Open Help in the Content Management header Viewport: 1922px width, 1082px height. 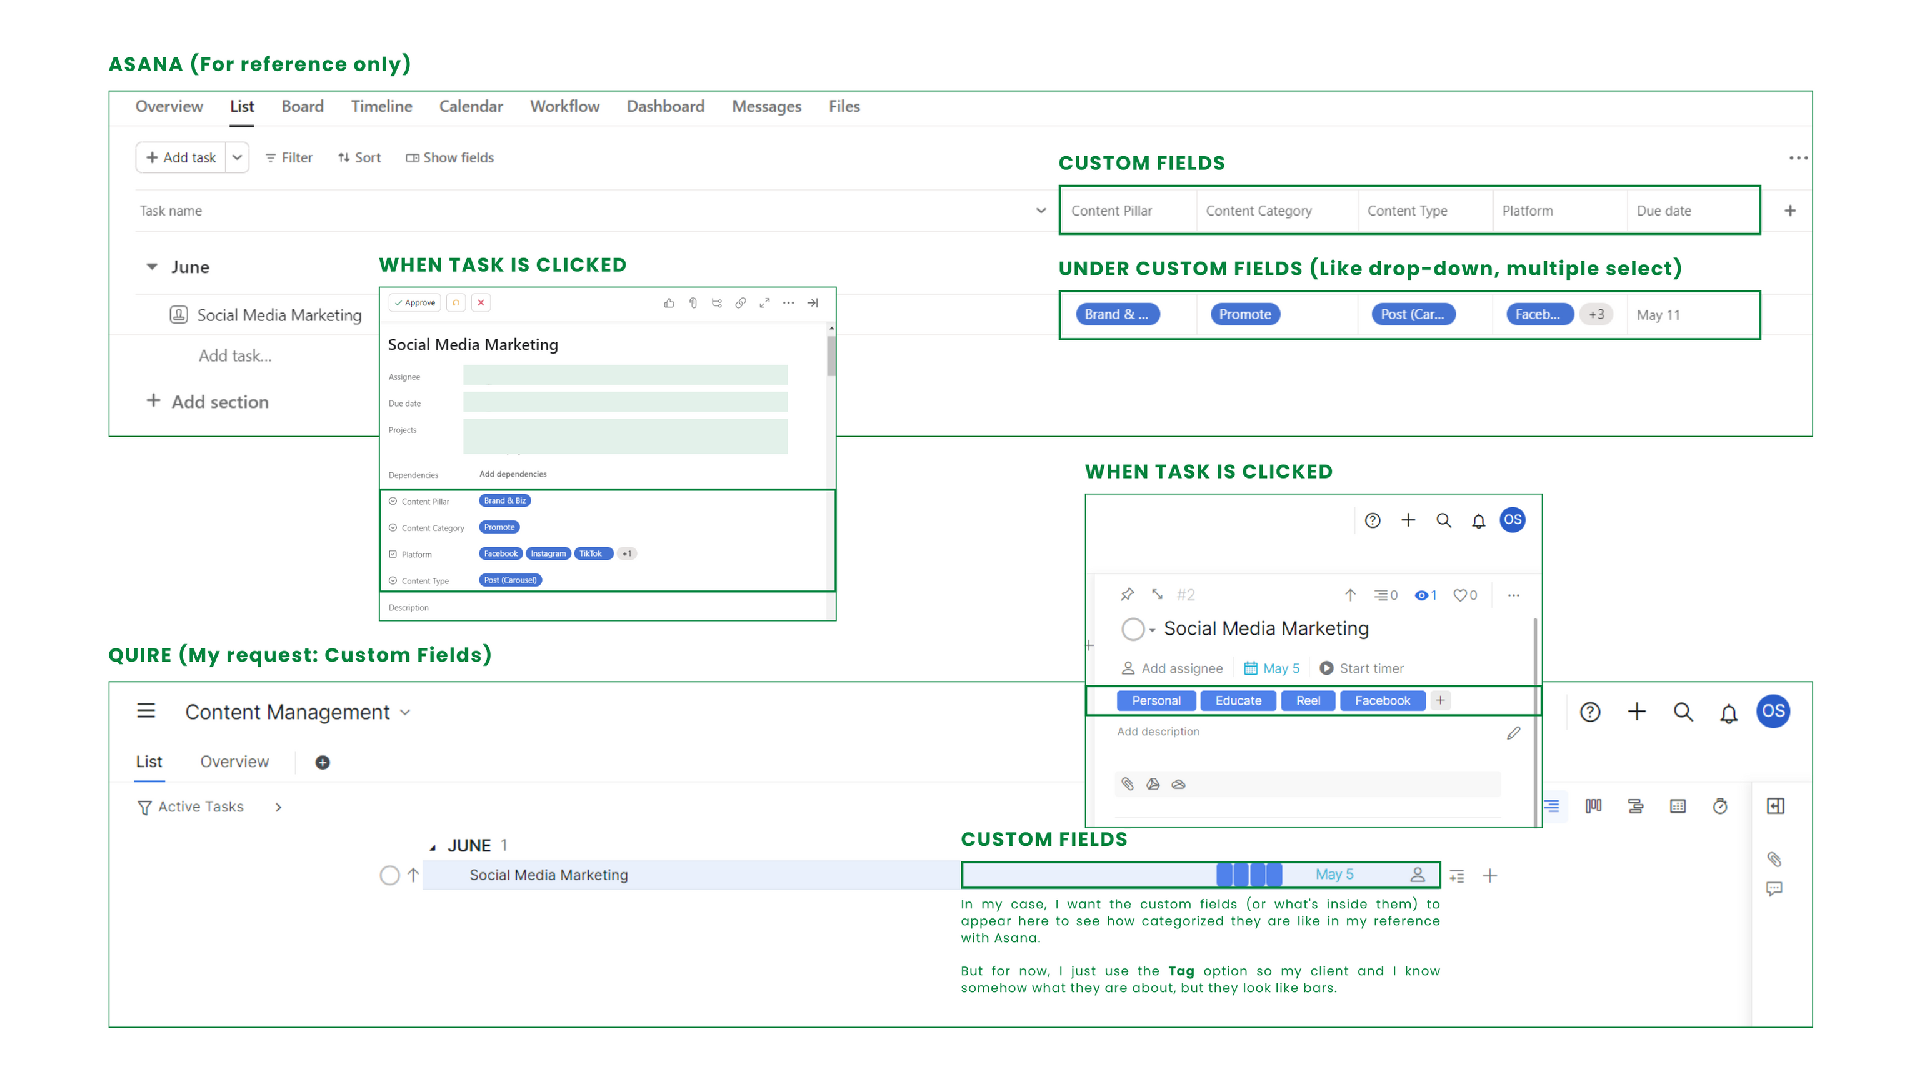pos(1590,712)
